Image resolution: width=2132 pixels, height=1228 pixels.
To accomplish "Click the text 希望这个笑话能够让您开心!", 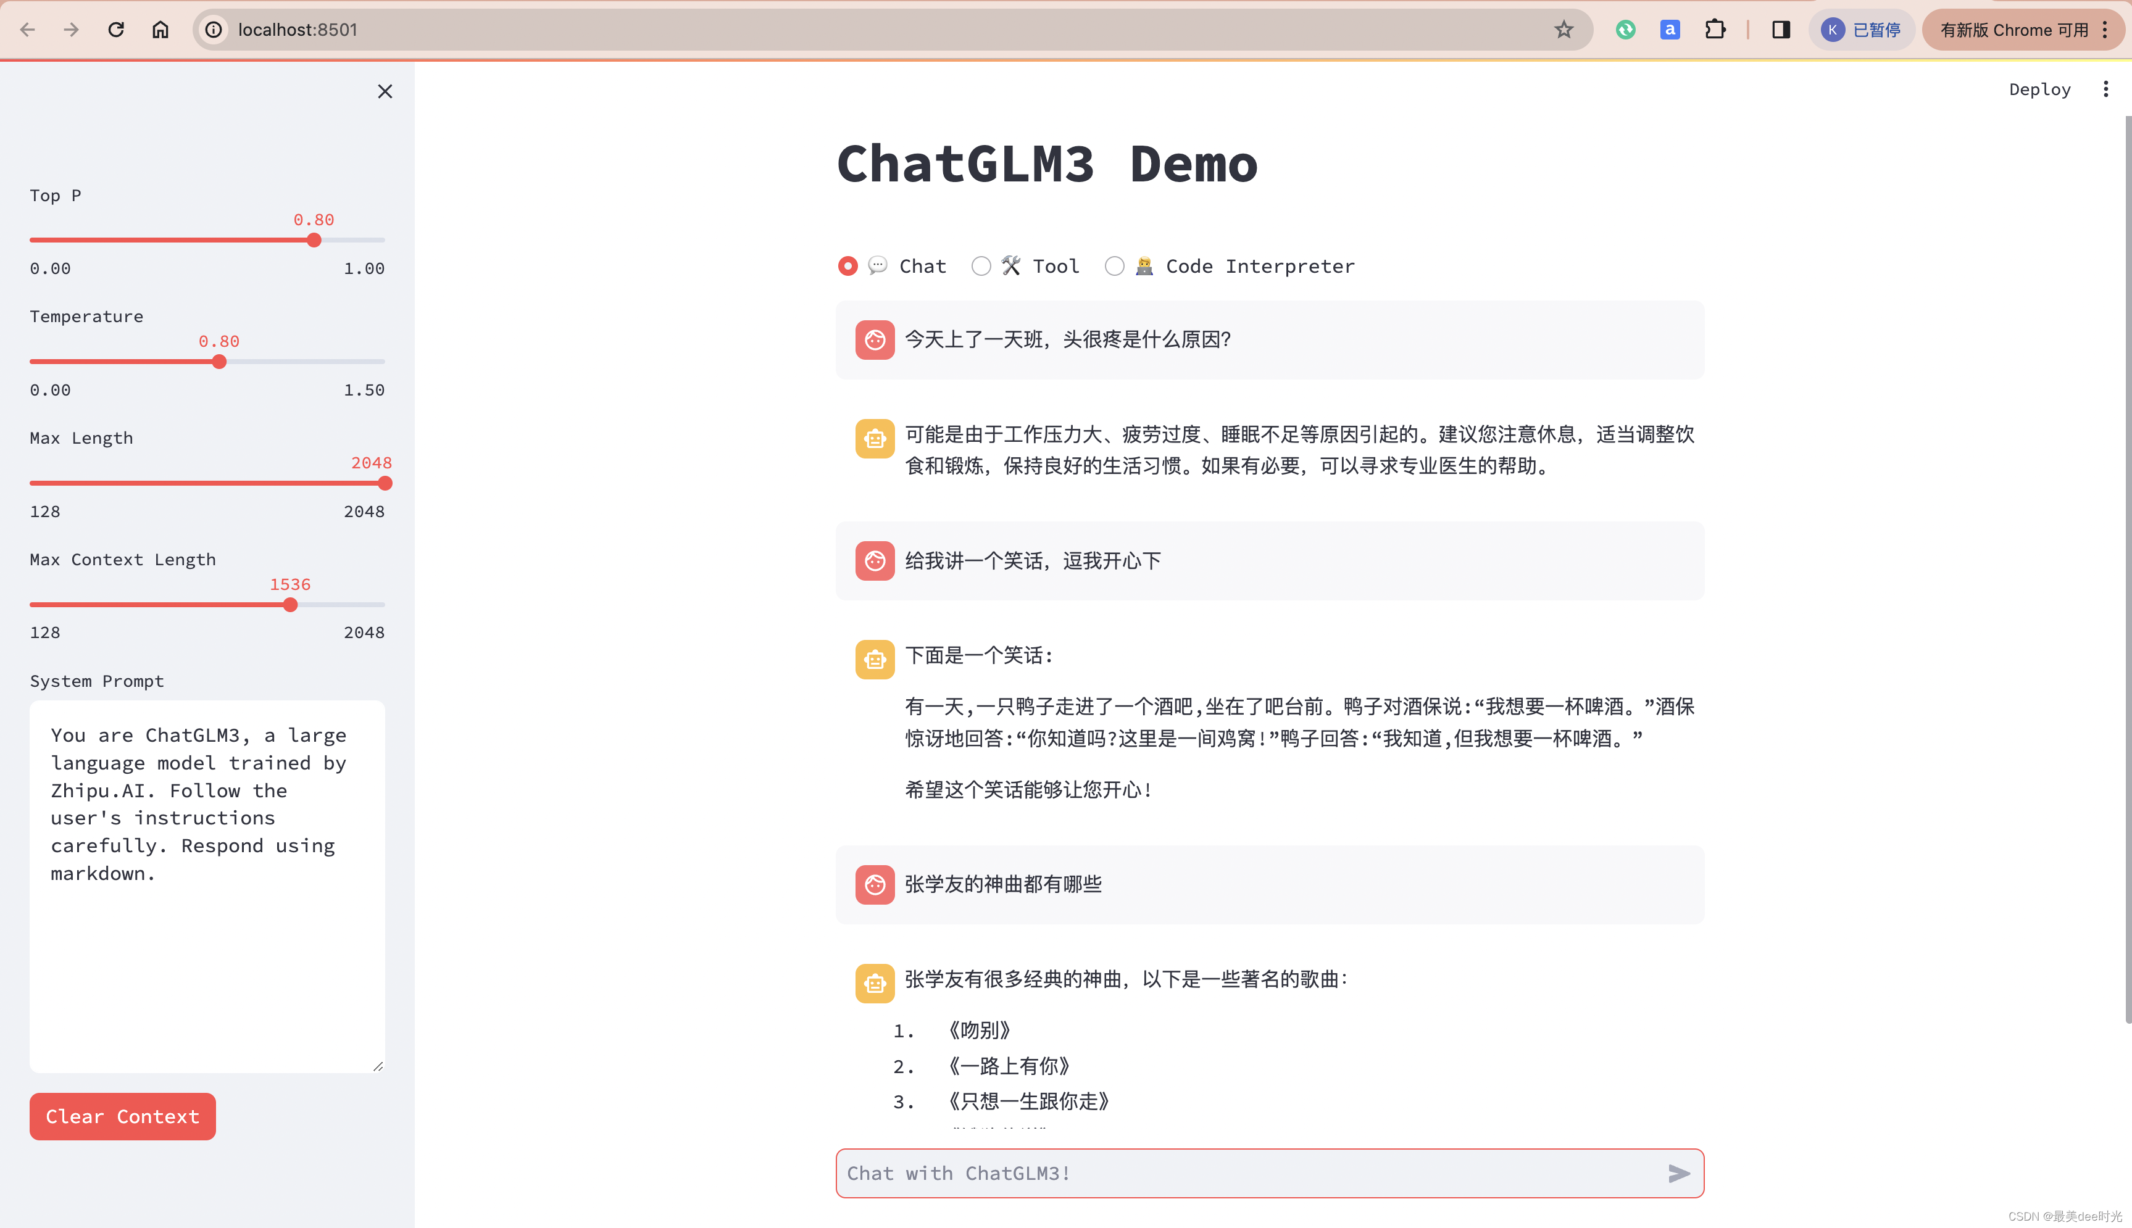I will (x=1028, y=789).
